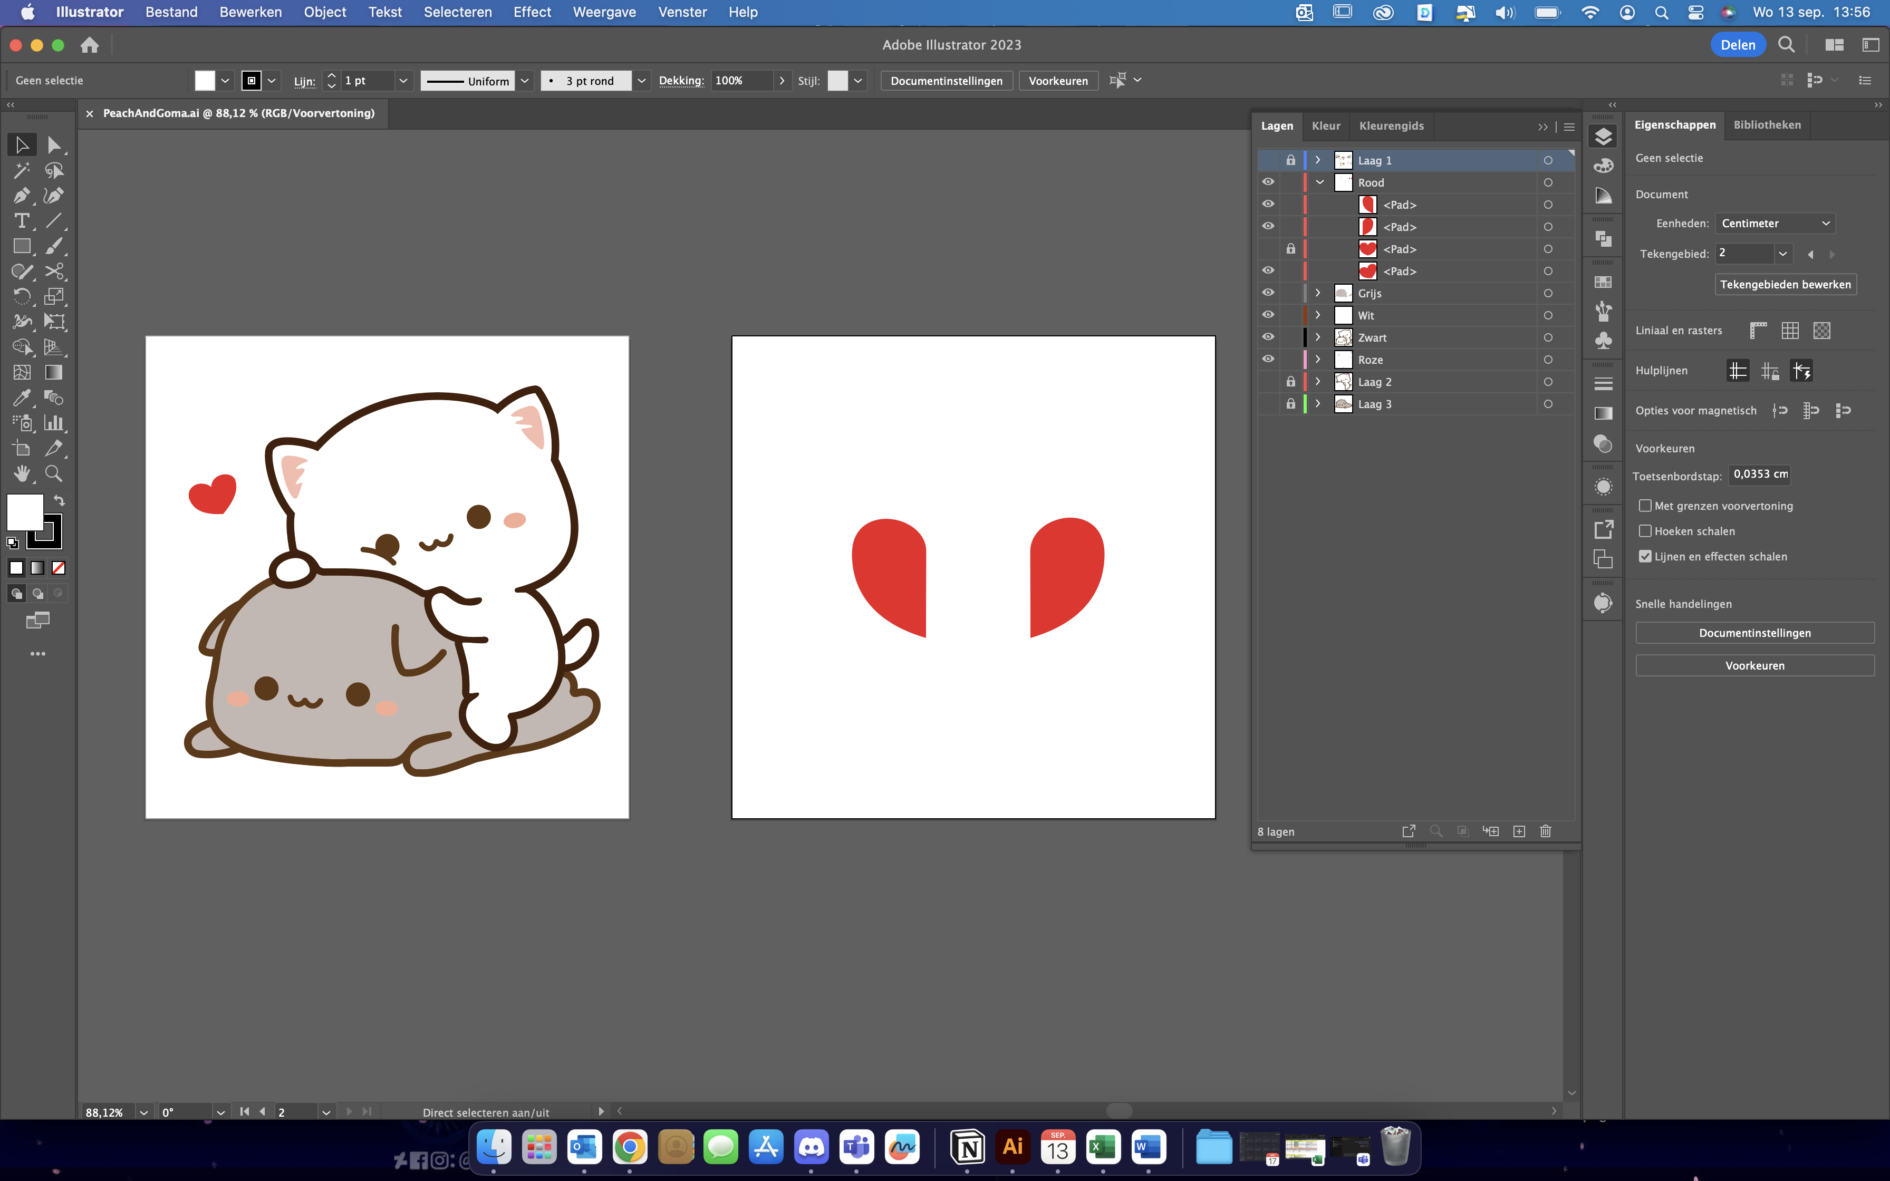Switch to the Kleurengids tab
This screenshot has height=1181, width=1890.
[1391, 126]
